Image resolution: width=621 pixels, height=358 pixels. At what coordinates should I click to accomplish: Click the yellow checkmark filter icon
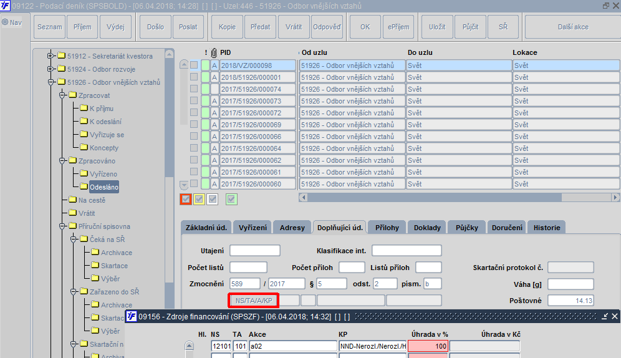[x=200, y=199]
